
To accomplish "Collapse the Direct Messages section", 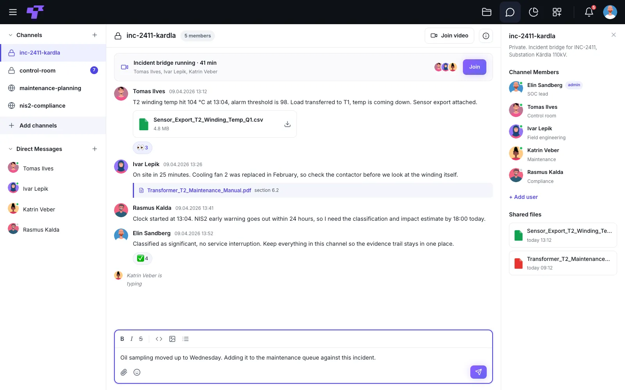I will click(11, 149).
